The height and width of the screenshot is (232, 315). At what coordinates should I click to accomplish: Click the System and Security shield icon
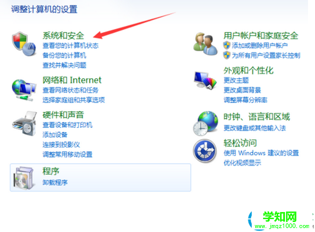[x=24, y=43]
